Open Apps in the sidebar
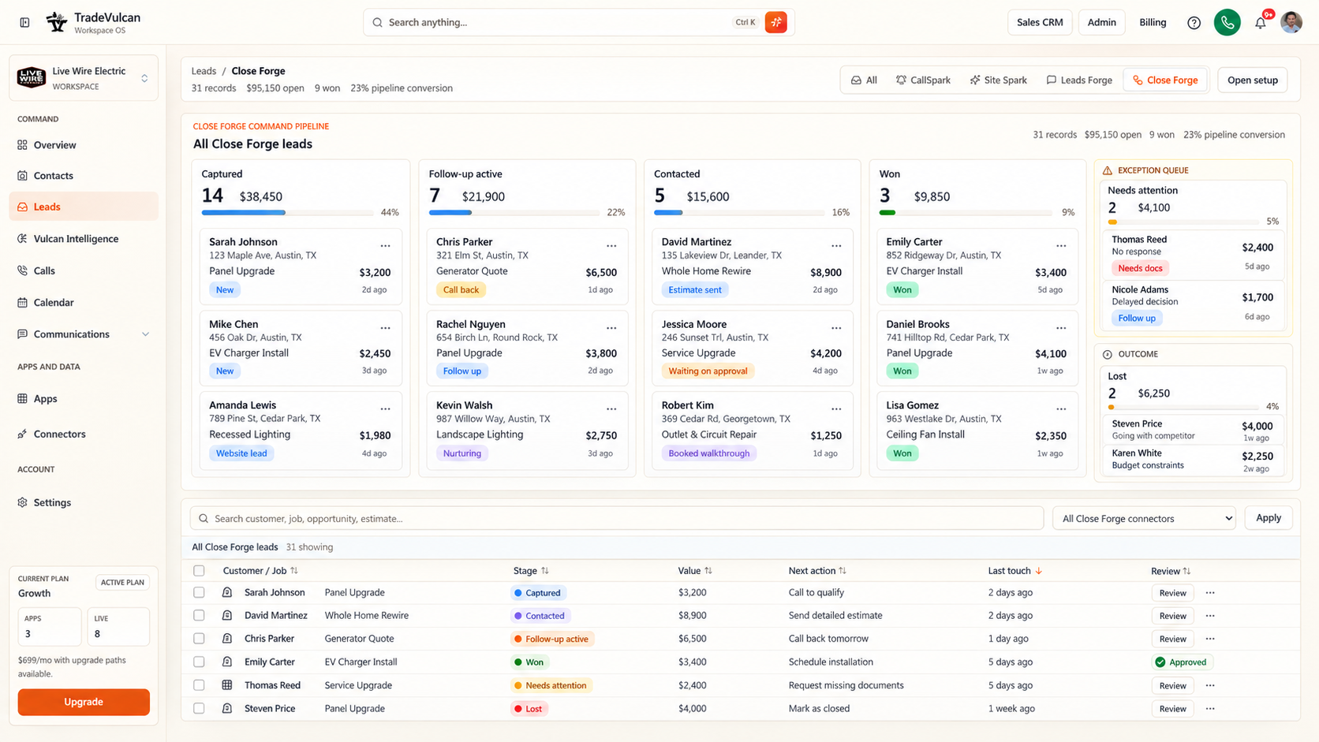 click(x=84, y=399)
